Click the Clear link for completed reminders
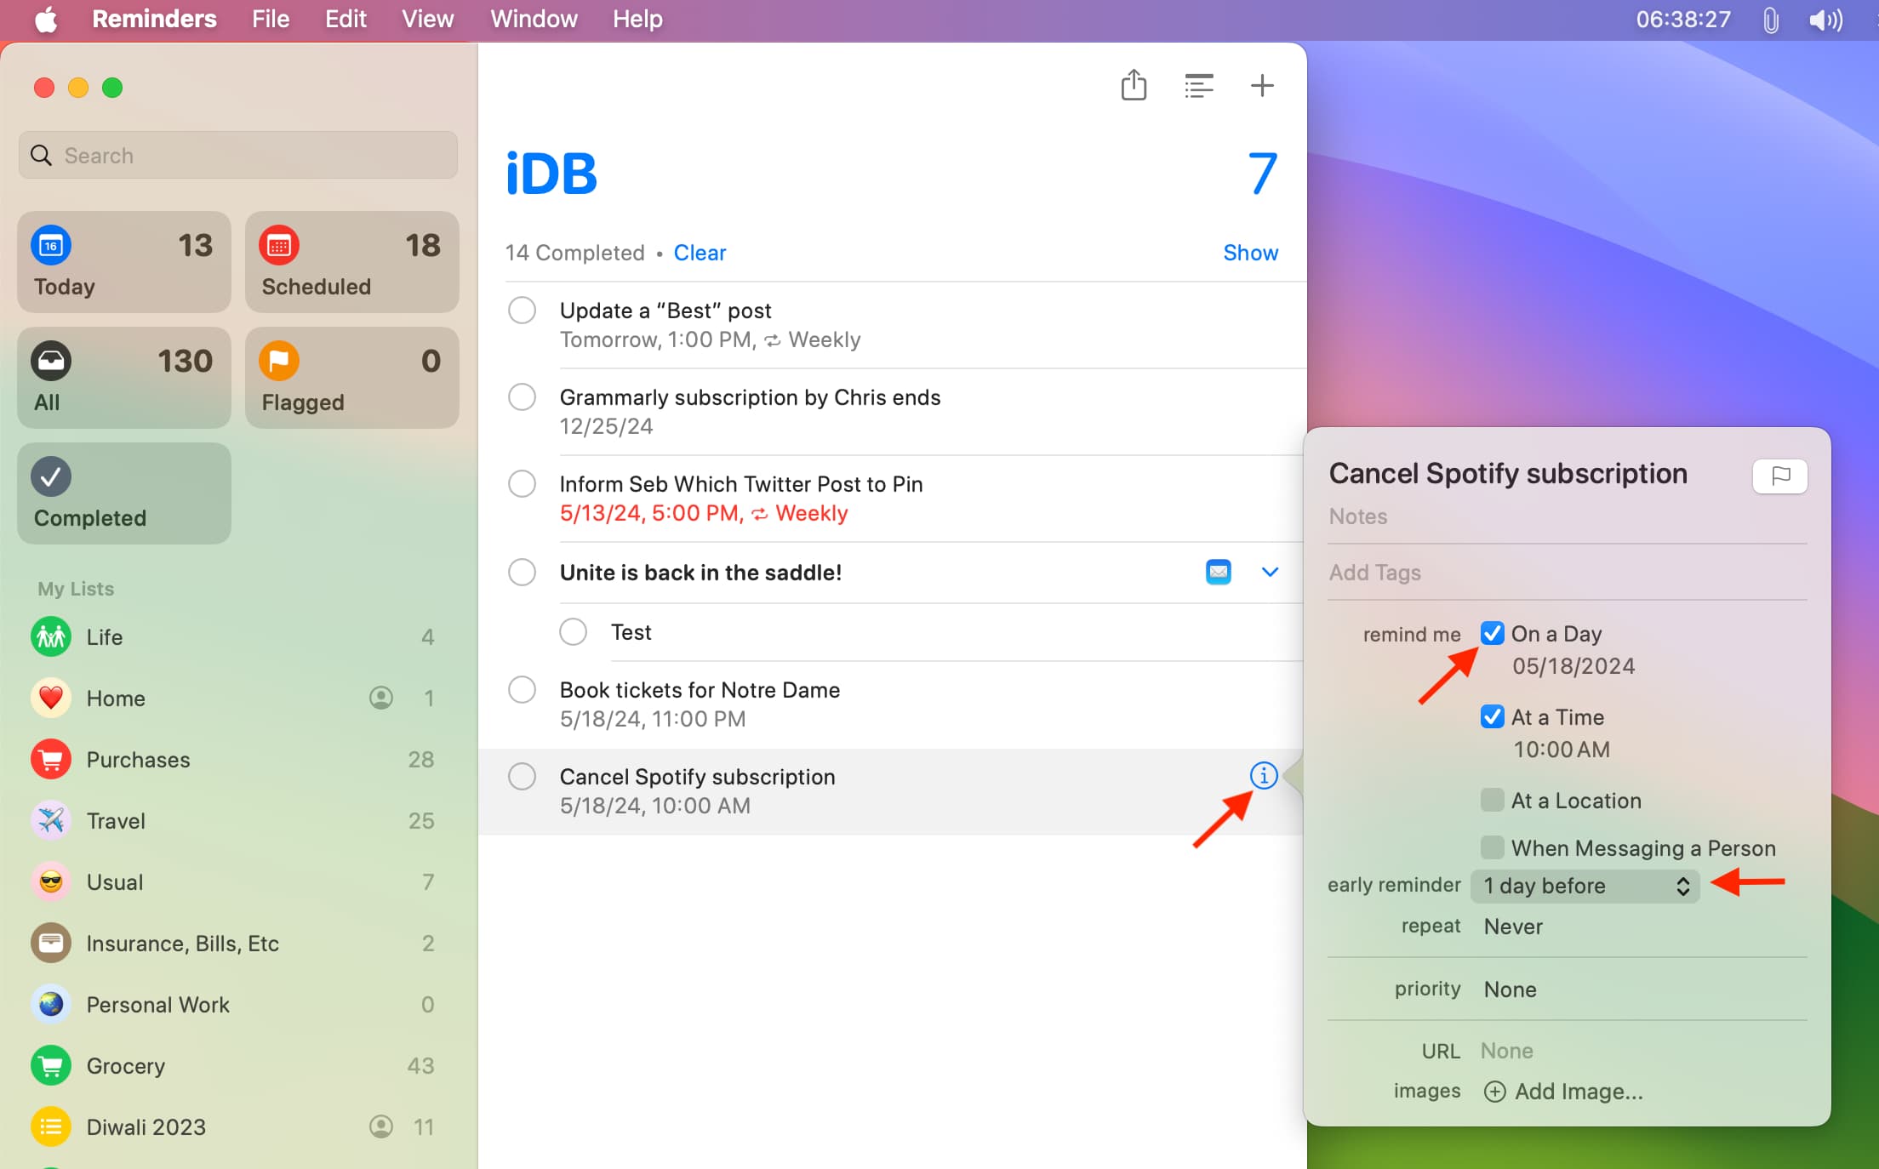Viewport: 1879px width, 1169px height. tap(700, 253)
